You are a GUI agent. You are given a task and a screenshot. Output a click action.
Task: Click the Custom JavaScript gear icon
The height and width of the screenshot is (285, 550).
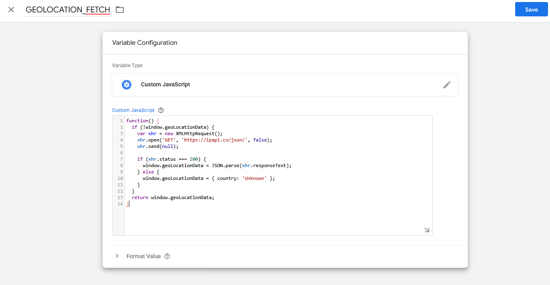[127, 85]
